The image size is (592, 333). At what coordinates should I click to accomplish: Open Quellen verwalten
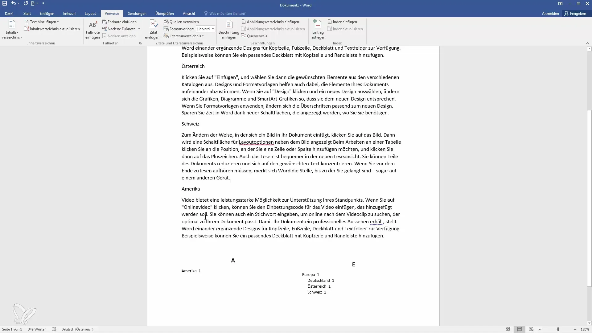point(181,22)
